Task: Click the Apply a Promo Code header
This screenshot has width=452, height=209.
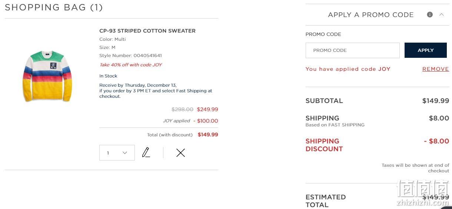Action: [371, 15]
